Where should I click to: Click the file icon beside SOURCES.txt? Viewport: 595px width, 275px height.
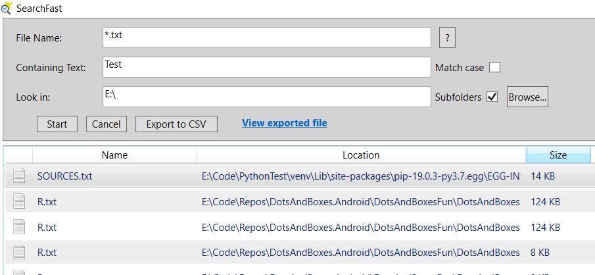tap(19, 176)
